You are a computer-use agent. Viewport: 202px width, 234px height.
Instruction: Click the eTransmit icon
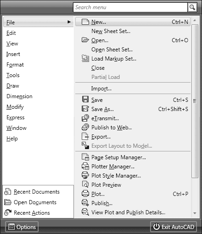tap(85, 118)
